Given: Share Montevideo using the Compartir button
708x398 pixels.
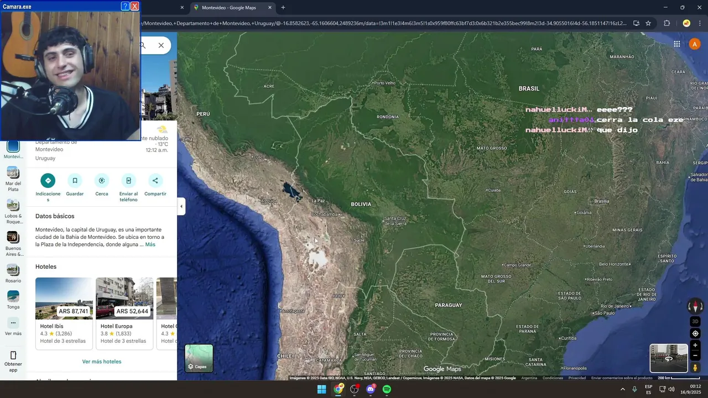Looking at the screenshot, I should coord(155,185).
